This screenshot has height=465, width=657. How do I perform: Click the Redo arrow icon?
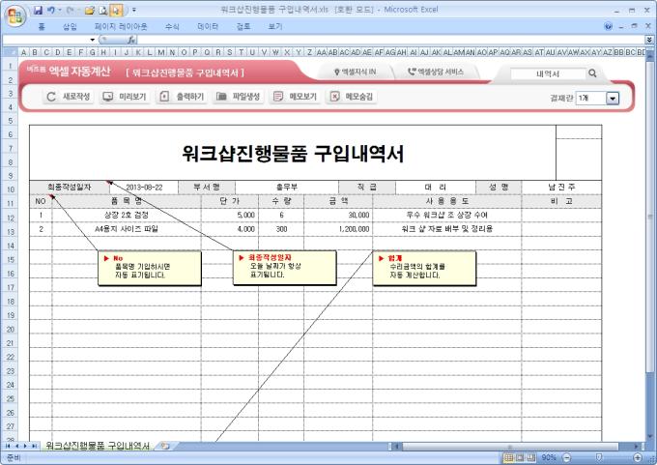[x=71, y=10]
